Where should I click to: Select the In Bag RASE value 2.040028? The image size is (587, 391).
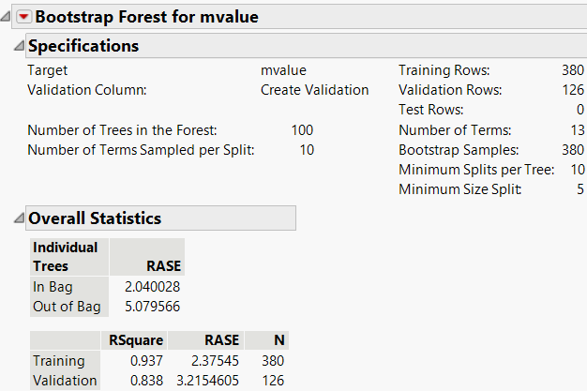click(x=152, y=287)
